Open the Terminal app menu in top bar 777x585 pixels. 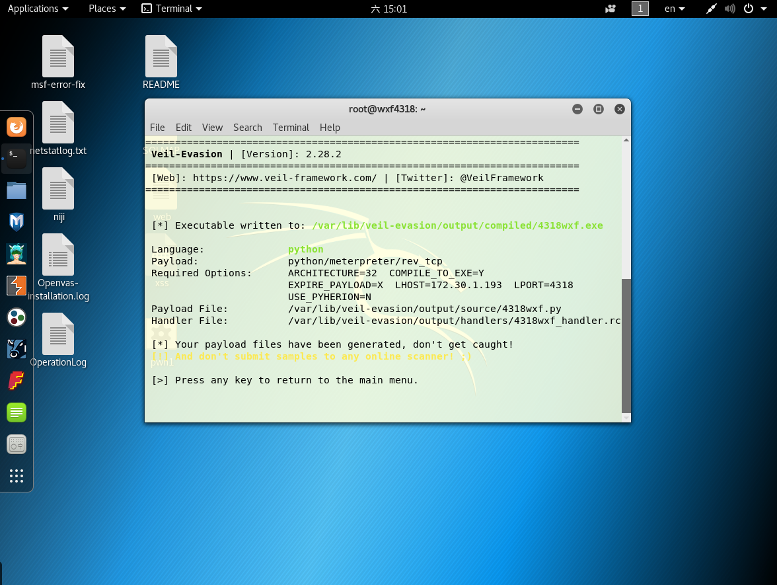[172, 9]
